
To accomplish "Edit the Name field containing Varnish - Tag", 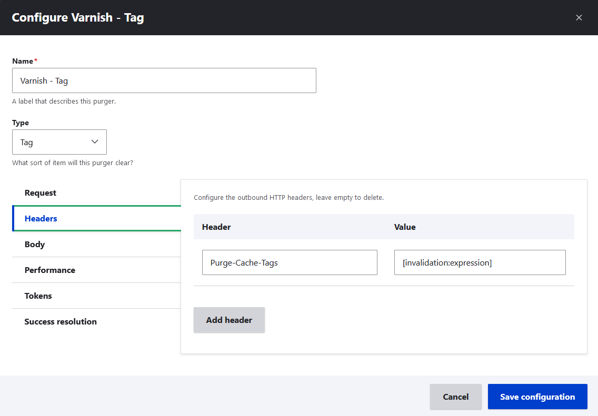I will [164, 80].
